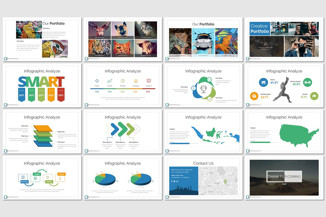
Task: Click the '8.7%' School value
Action: coord(304,97)
